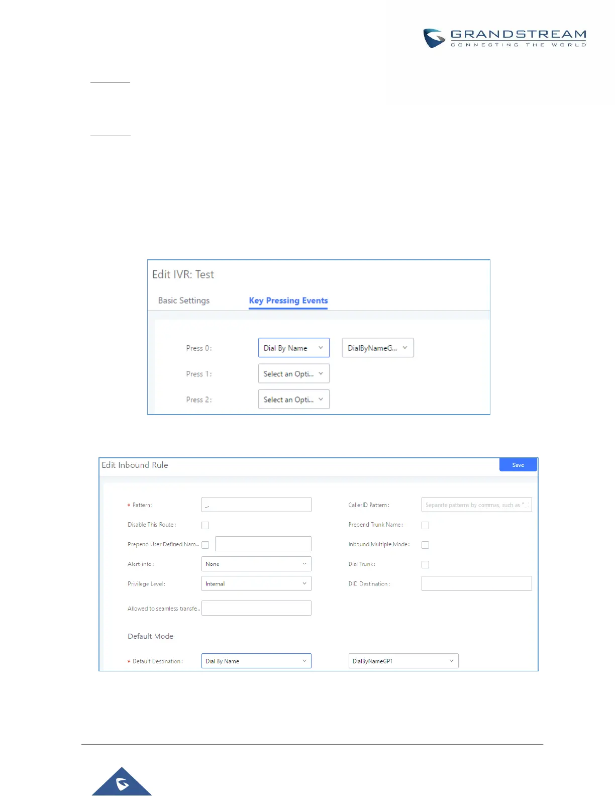615x796 pixels.
Task: Click the DID Destination input field
Action: [x=476, y=583]
